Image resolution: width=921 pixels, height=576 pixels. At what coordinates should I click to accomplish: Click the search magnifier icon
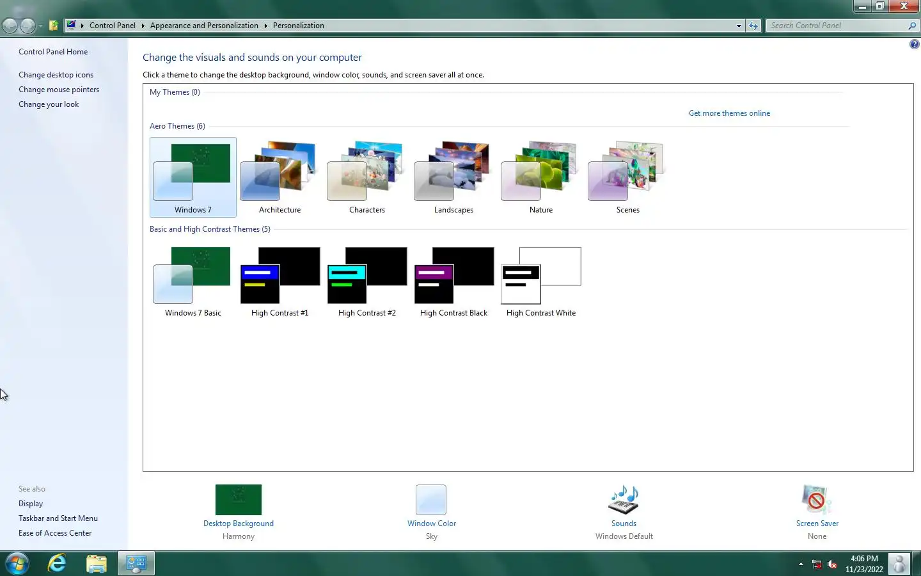912,26
